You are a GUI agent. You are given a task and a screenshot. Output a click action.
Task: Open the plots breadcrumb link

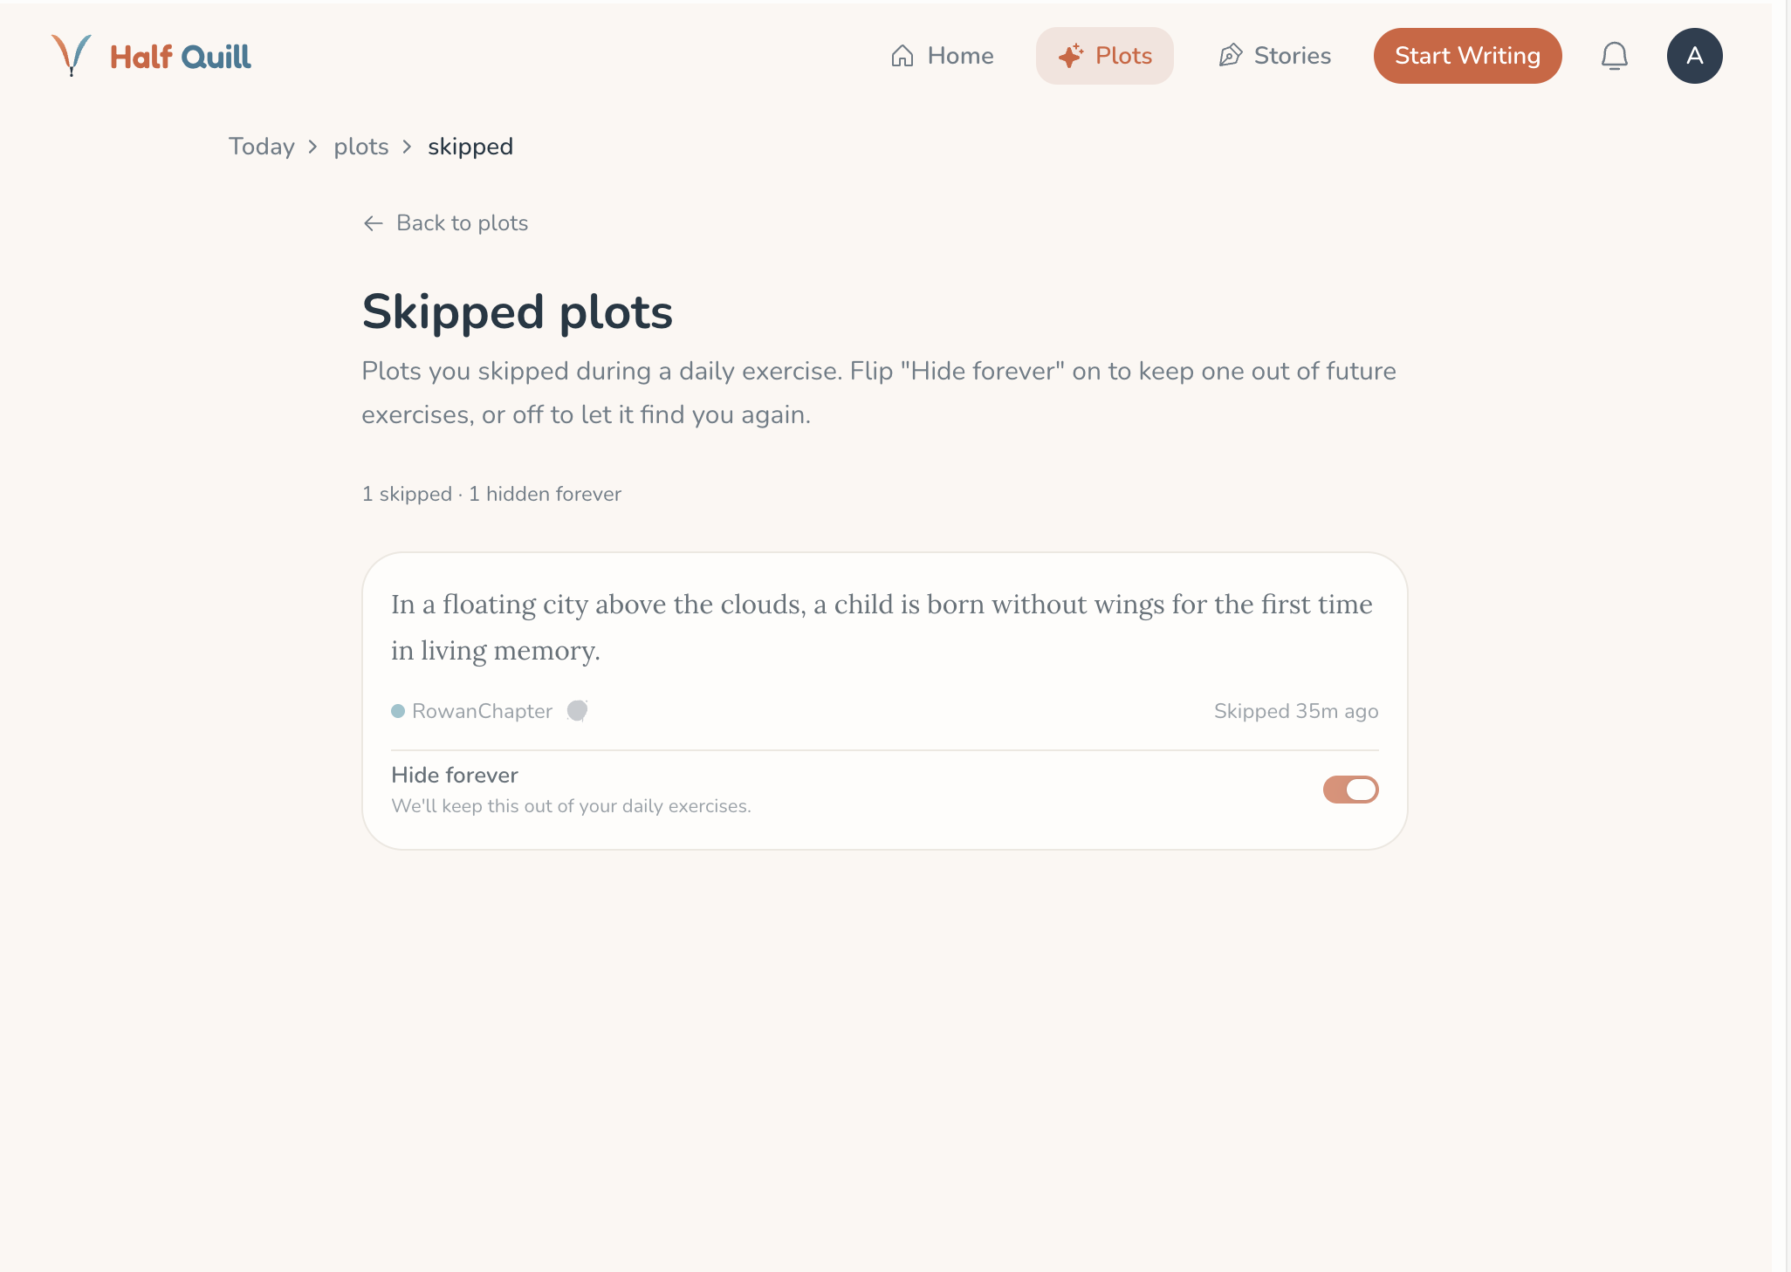pyautogui.click(x=361, y=147)
